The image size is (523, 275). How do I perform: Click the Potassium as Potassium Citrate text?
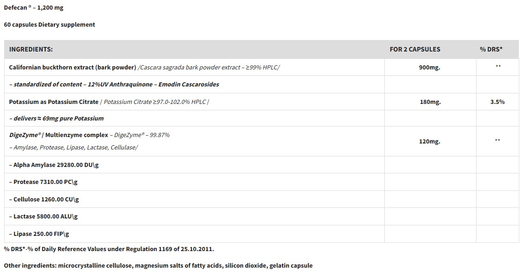coord(54,102)
